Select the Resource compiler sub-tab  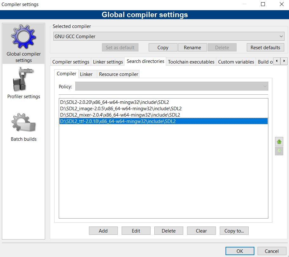pyautogui.click(x=118, y=74)
